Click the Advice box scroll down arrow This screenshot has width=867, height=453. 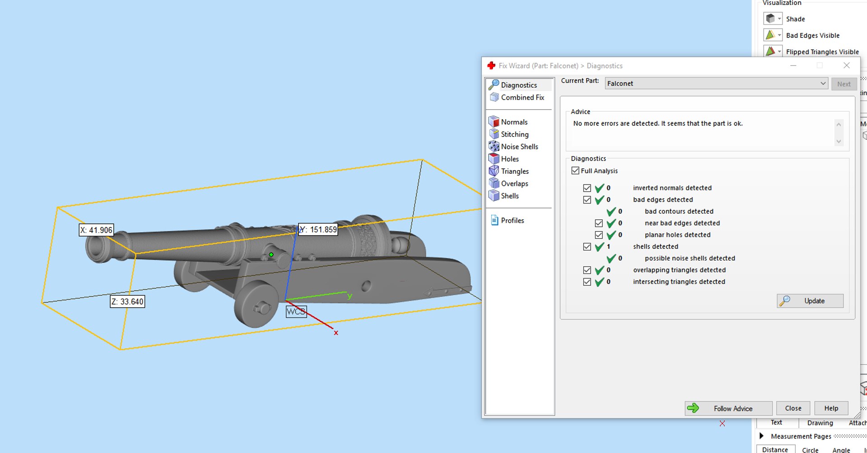tap(839, 142)
